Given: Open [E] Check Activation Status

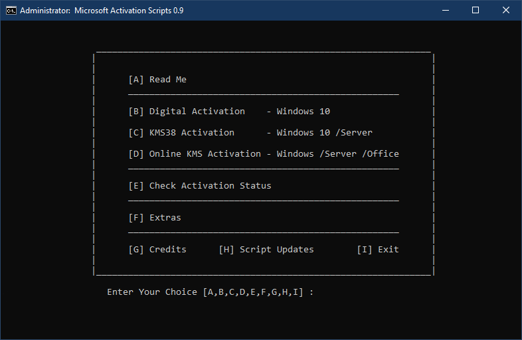Looking at the screenshot, I should 200,186.
